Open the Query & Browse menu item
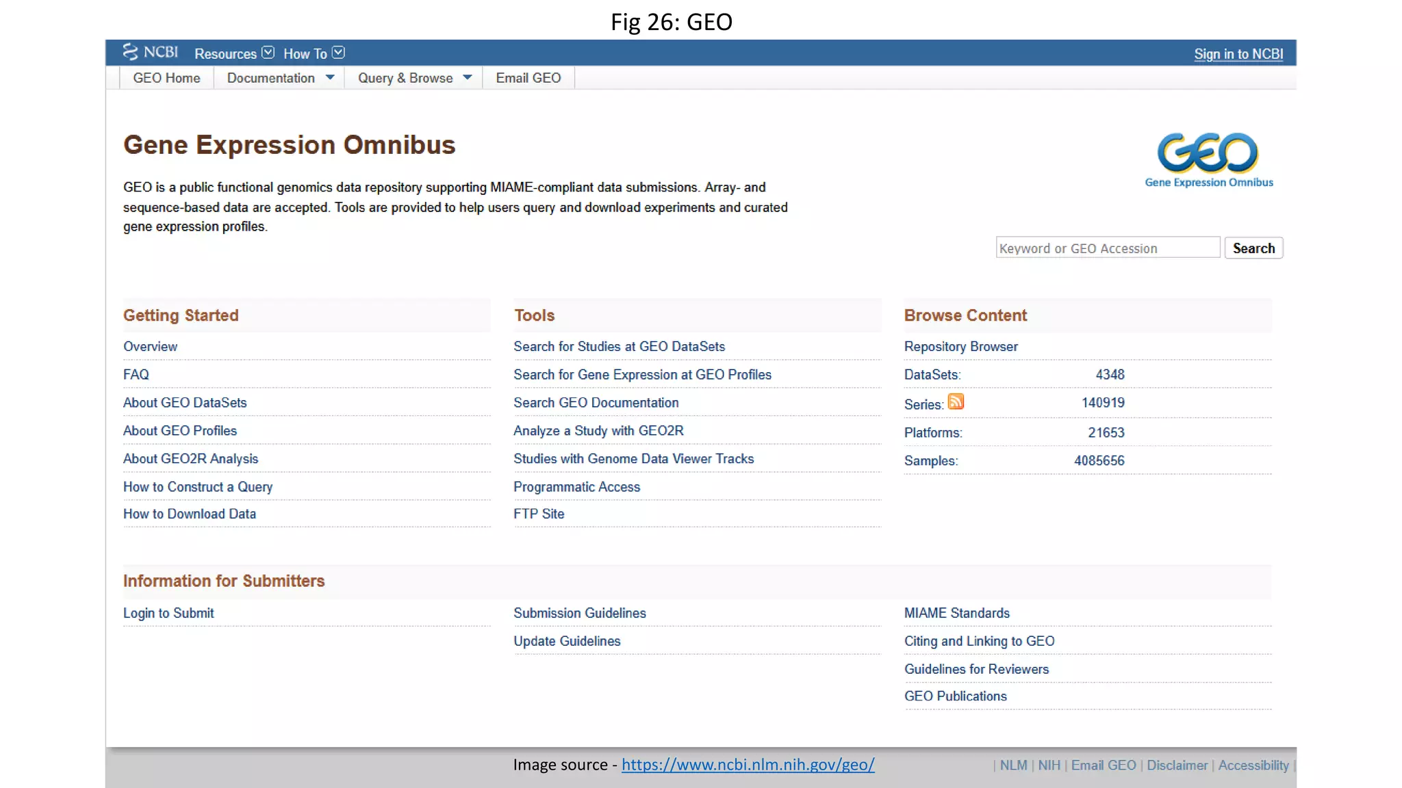The width and height of the screenshot is (1402, 788). pyautogui.click(x=405, y=78)
